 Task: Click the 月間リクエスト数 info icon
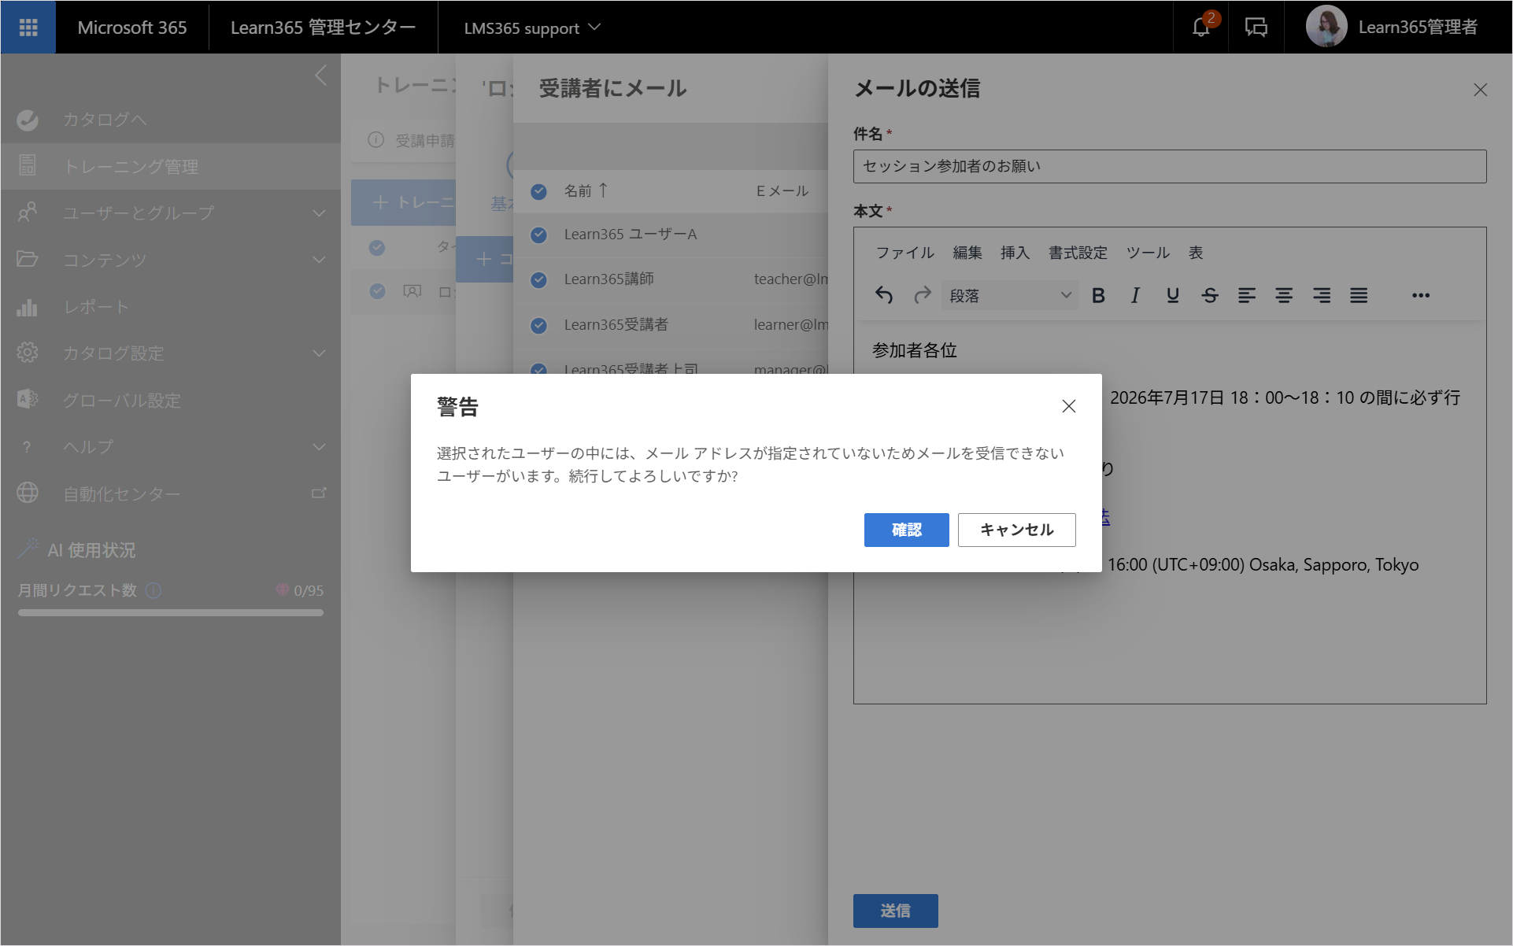coord(154,590)
